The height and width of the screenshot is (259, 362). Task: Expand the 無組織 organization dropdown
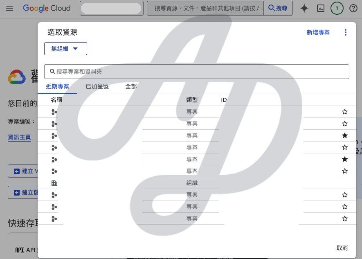tap(65, 49)
